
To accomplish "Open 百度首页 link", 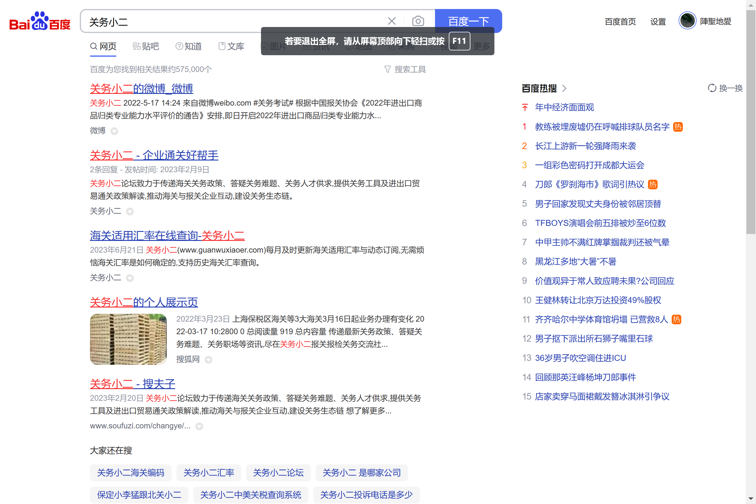I will click(620, 22).
